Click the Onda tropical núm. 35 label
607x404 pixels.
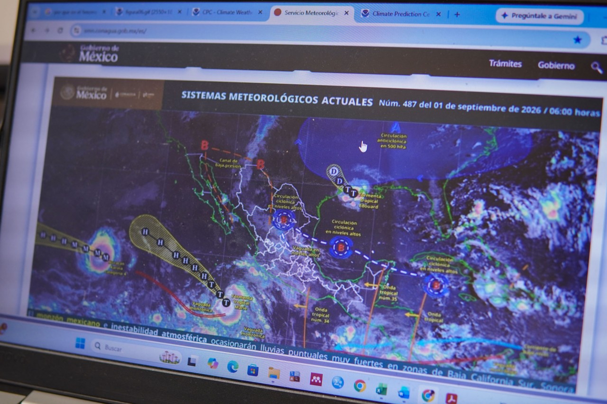[x=388, y=294]
